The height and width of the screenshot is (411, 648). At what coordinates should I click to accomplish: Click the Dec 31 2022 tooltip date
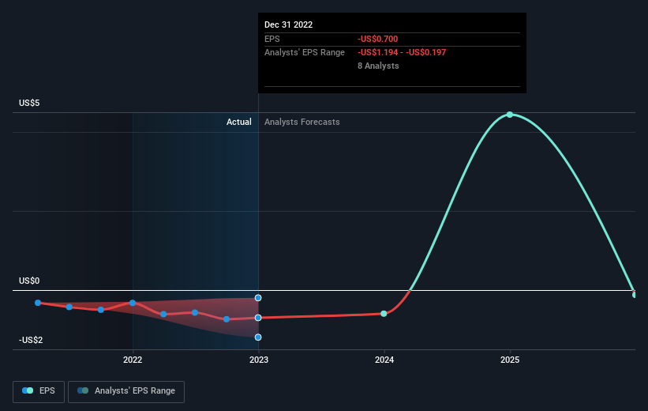(288, 25)
